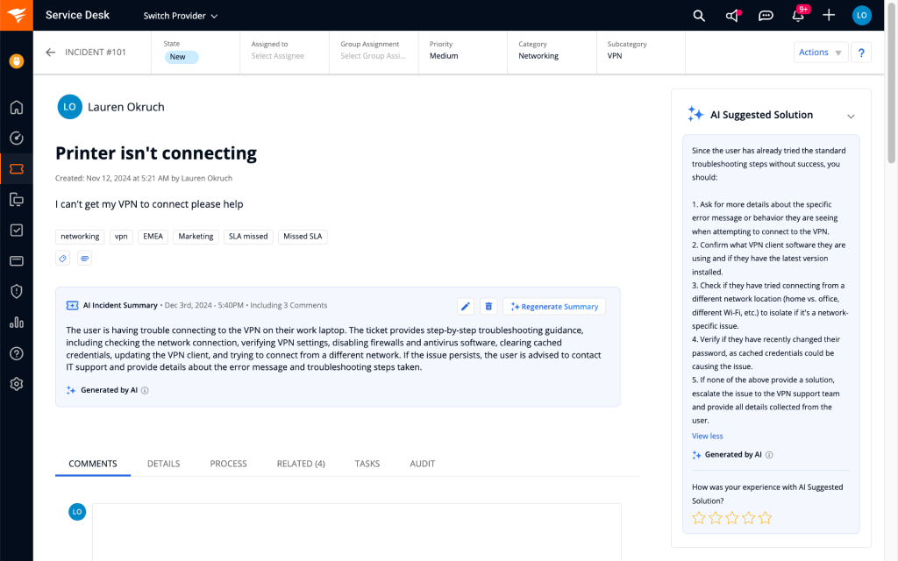Open notifications via the bell icon
Viewport: 898px width, 561px height.
pyautogui.click(x=797, y=15)
